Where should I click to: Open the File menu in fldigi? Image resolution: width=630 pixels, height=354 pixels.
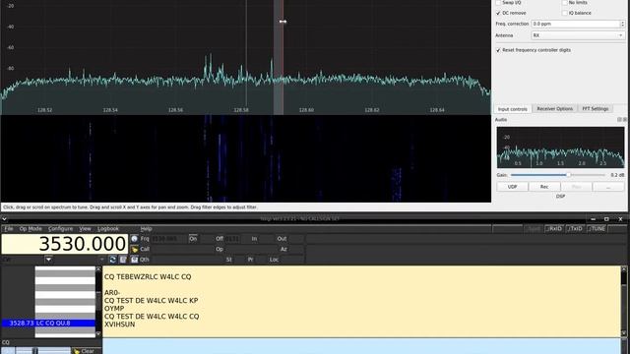click(9, 229)
